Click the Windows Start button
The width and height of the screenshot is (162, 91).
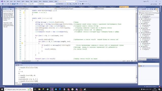click(2, 89)
